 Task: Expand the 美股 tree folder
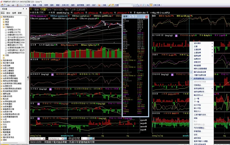4,20
